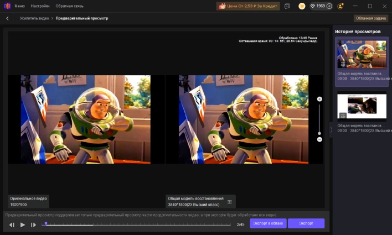Click the Облачная задача button
392x235 pixels.
(x=371, y=18)
